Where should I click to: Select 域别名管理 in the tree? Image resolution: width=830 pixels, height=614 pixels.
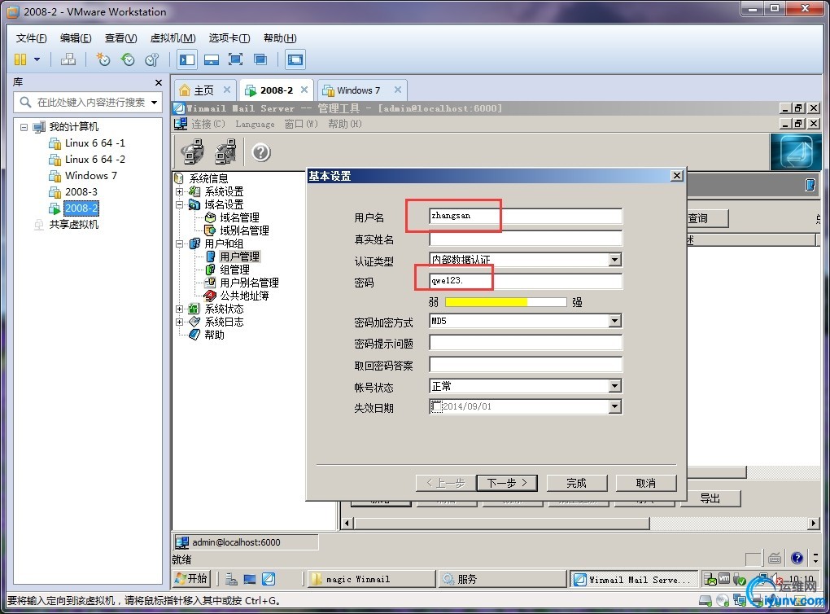tap(244, 230)
